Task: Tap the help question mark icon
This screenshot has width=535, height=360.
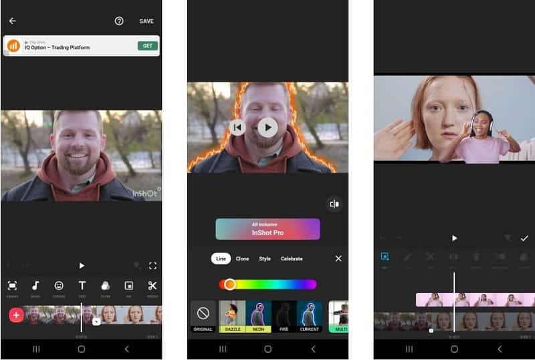Action: pos(119,21)
